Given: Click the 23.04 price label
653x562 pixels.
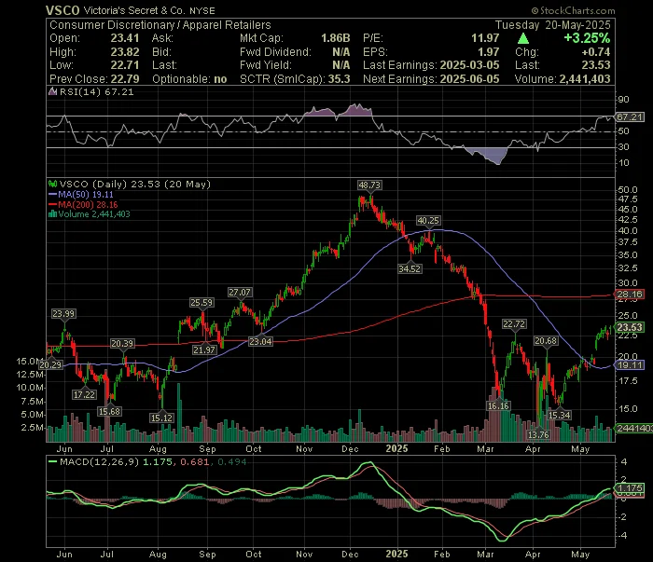Looking at the screenshot, I should (x=260, y=341).
